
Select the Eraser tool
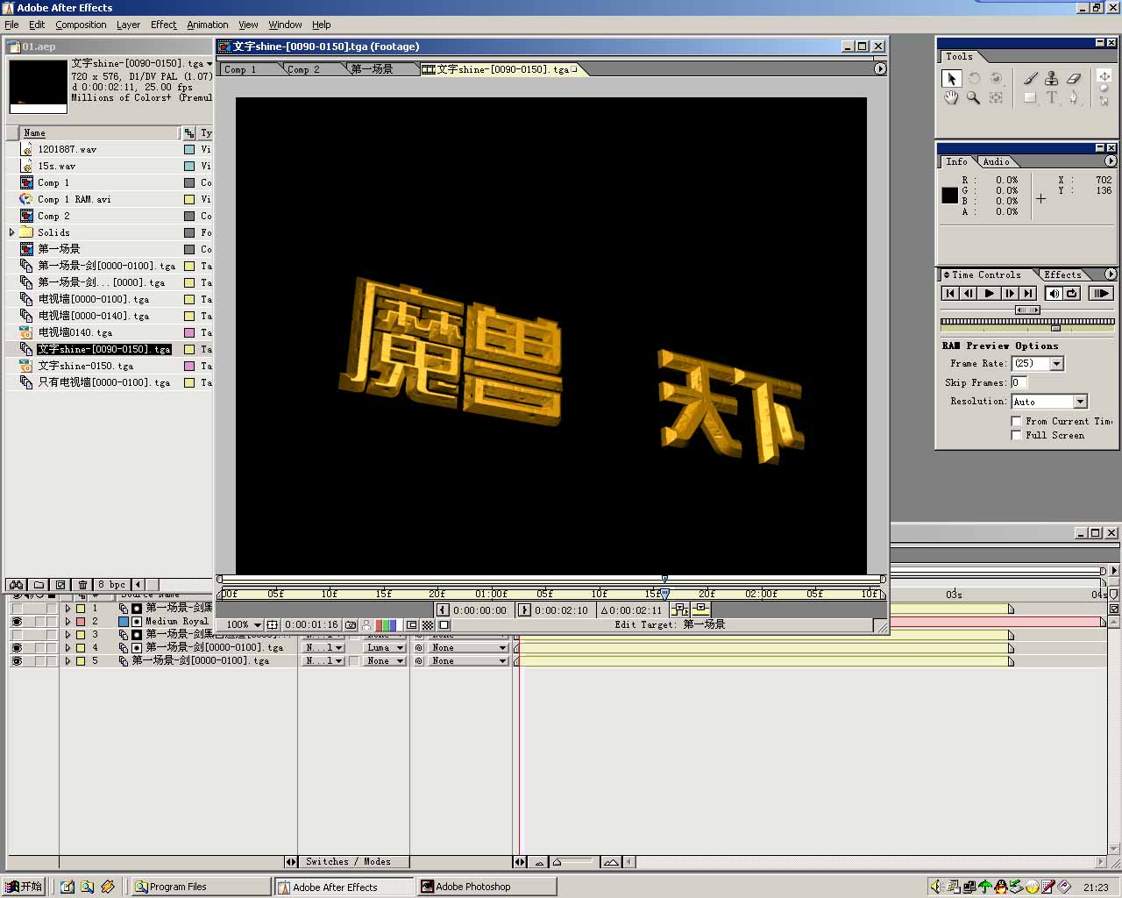tap(1074, 78)
